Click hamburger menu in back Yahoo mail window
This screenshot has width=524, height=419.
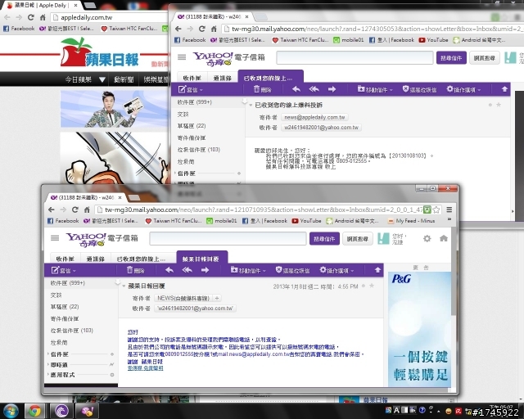coord(182,57)
